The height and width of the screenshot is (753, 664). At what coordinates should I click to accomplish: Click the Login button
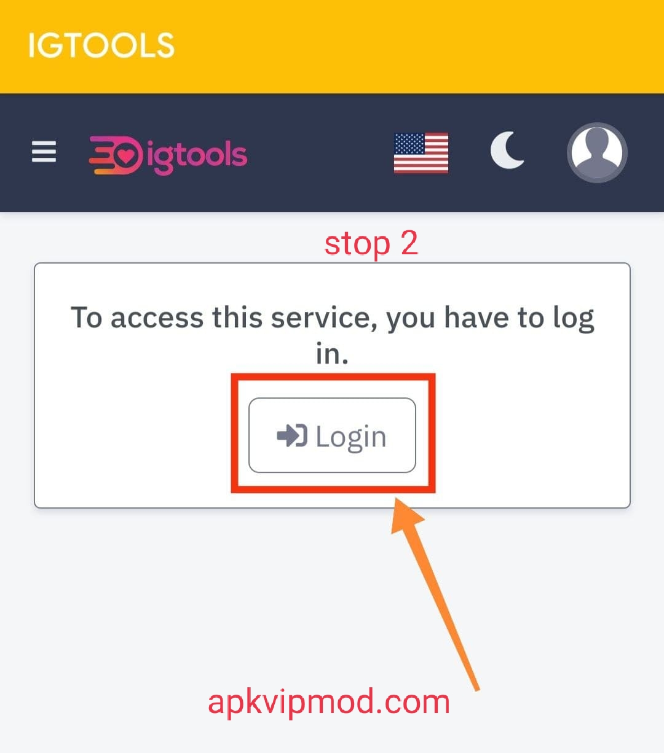(332, 435)
